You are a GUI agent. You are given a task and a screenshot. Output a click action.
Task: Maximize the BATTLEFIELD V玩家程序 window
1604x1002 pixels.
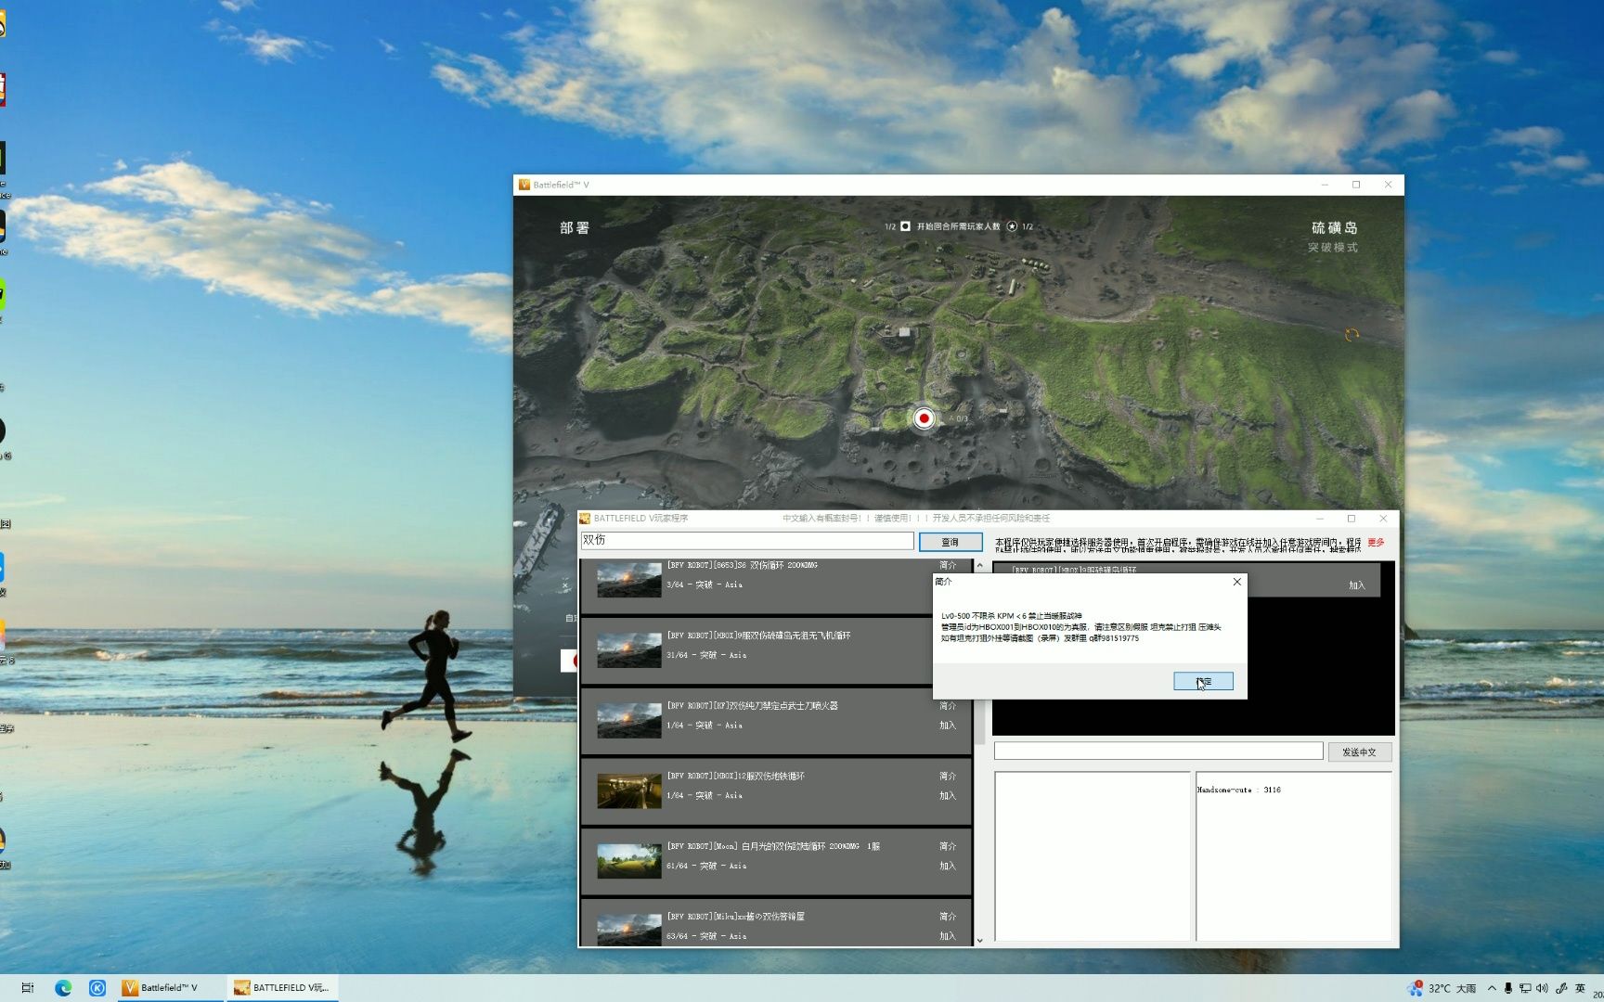point(1352,519)
